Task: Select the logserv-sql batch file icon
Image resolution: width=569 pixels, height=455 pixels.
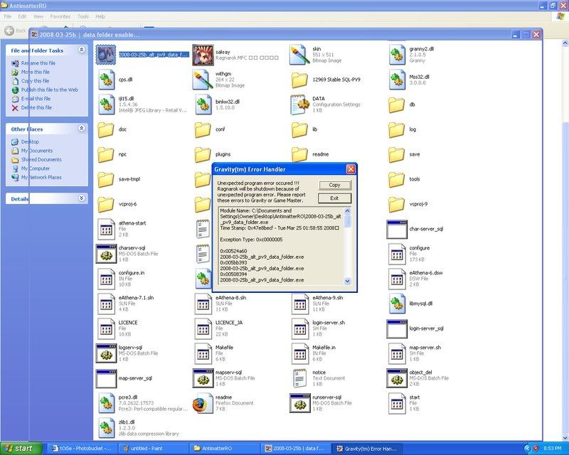Action: 106,353
